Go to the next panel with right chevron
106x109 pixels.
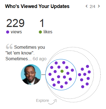click(x=99, y=6)
